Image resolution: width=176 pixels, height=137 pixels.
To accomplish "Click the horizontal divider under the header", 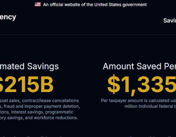I will pos(88,35).
